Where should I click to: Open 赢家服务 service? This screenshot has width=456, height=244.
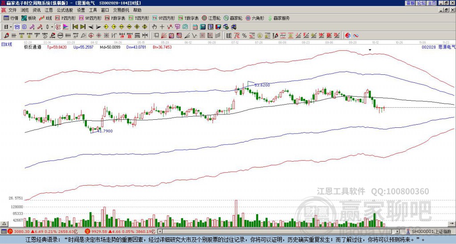[x=279, y=18]
